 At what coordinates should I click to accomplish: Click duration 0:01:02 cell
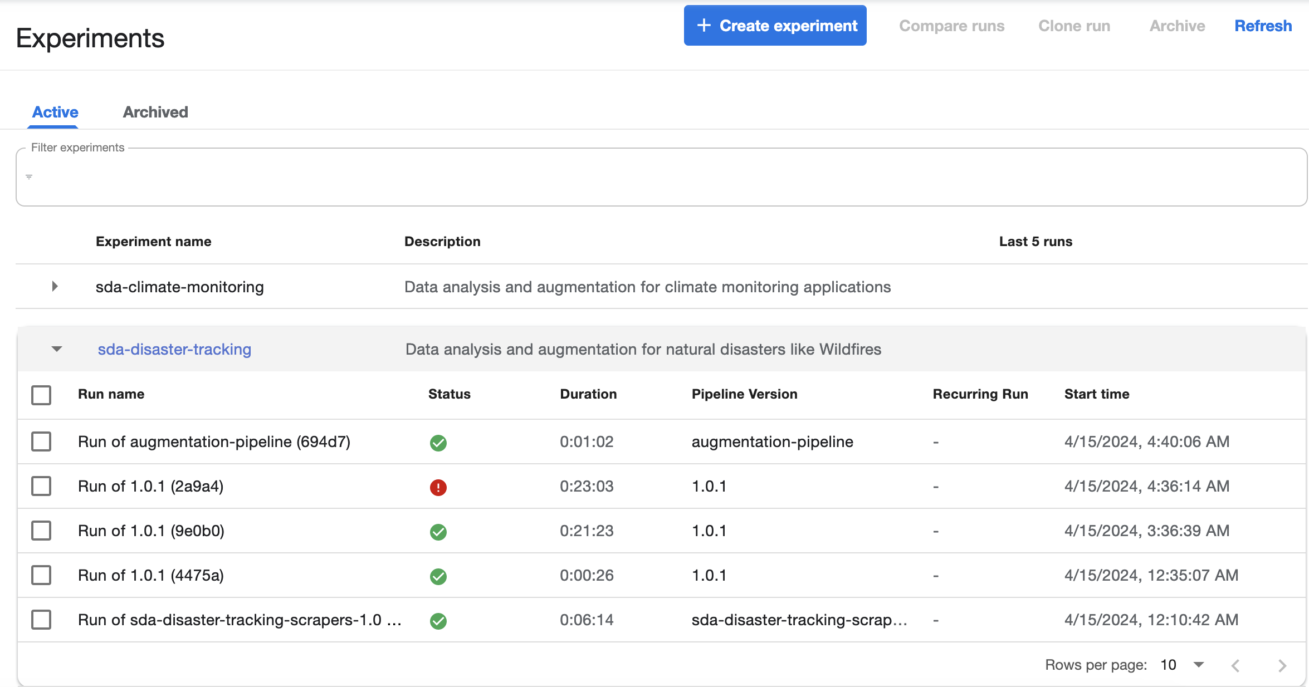tap(587, 441)
